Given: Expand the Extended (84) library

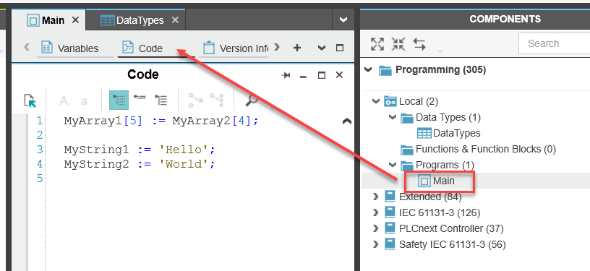Looking at the screenshot, I should 375,196.
